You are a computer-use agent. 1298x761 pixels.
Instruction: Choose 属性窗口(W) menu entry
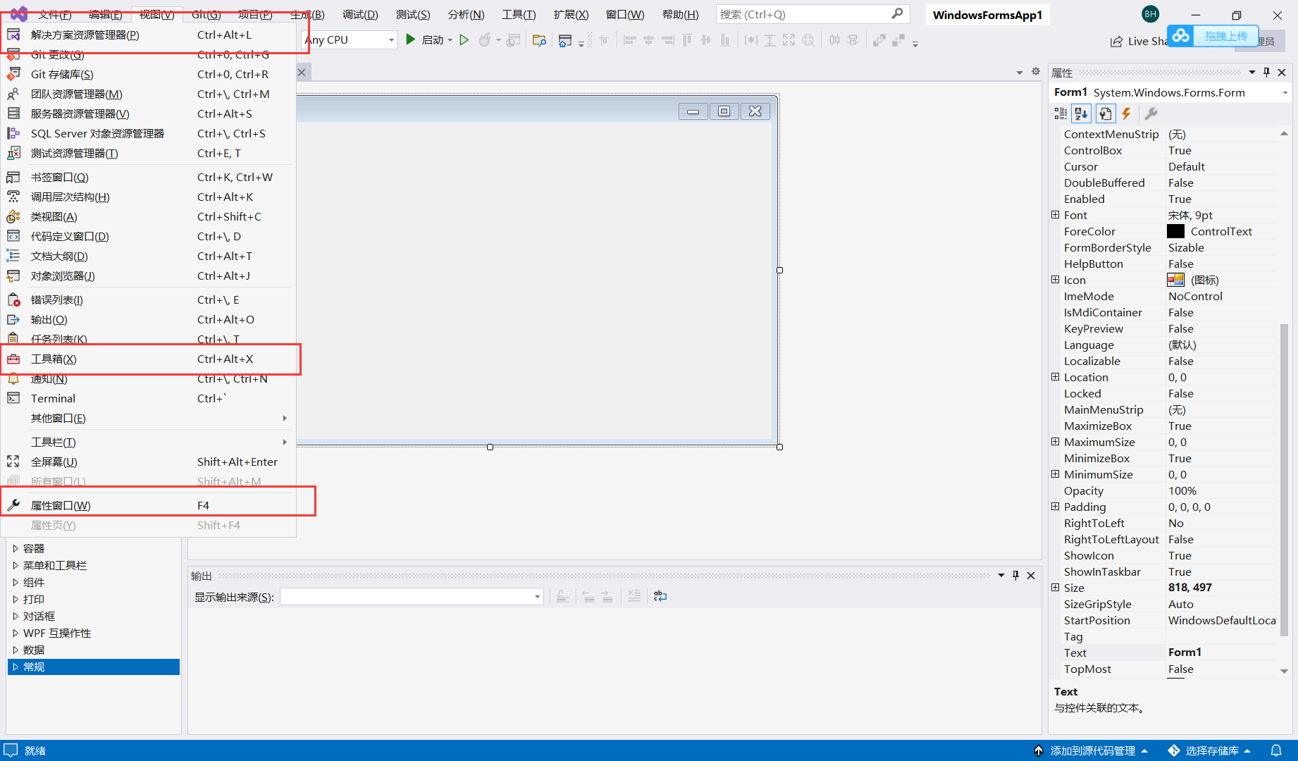click(x=148, y=505)
